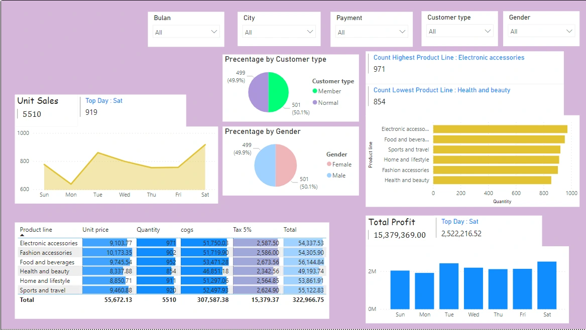
Task: Click the Precentage by Customer type chart title
Action: [276, 59]
